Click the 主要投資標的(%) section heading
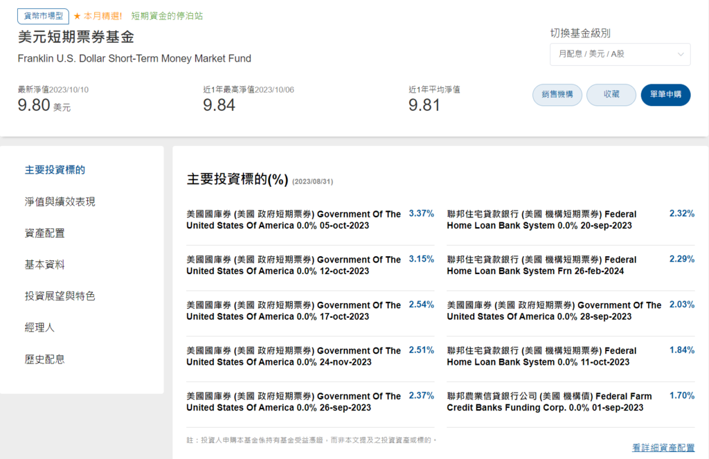This screenshot has width=709, height=459. 237,179
